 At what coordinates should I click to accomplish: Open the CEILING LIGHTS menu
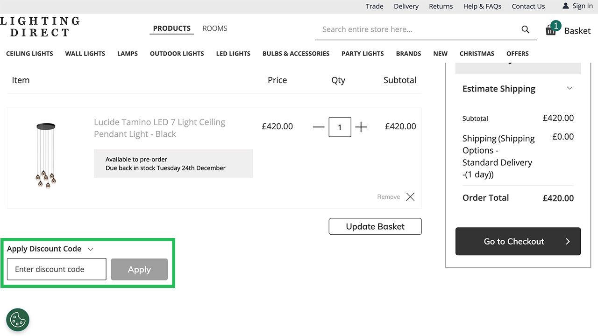tap(29, 53)
